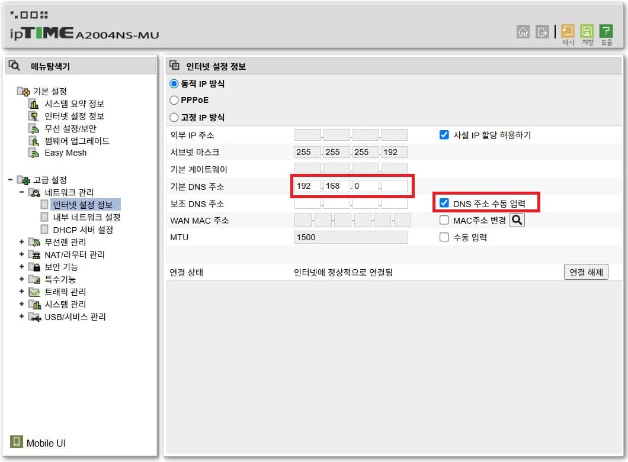Open DHCP 서버 설정 menu item
The width and height of the screenshot is (628, 462).
tap(82, 230)
